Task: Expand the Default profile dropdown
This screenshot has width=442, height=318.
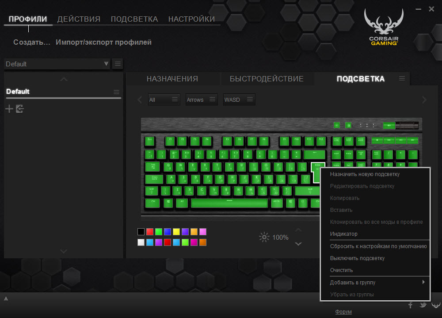Action: point(106,64)
